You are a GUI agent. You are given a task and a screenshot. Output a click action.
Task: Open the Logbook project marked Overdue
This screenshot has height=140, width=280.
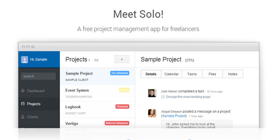tap(73, 107)
